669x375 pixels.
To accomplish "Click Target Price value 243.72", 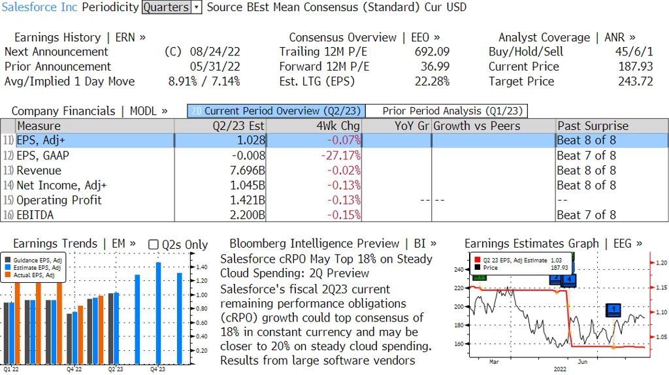I will click(x=635, y=82).
